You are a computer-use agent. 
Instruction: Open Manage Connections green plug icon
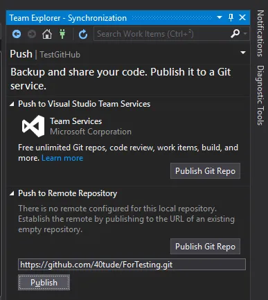(62, 34)
